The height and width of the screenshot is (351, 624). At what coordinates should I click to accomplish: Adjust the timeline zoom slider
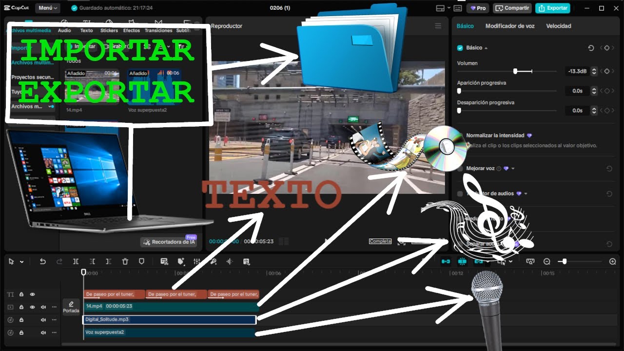pyautogui.click(x=580, y=261)
